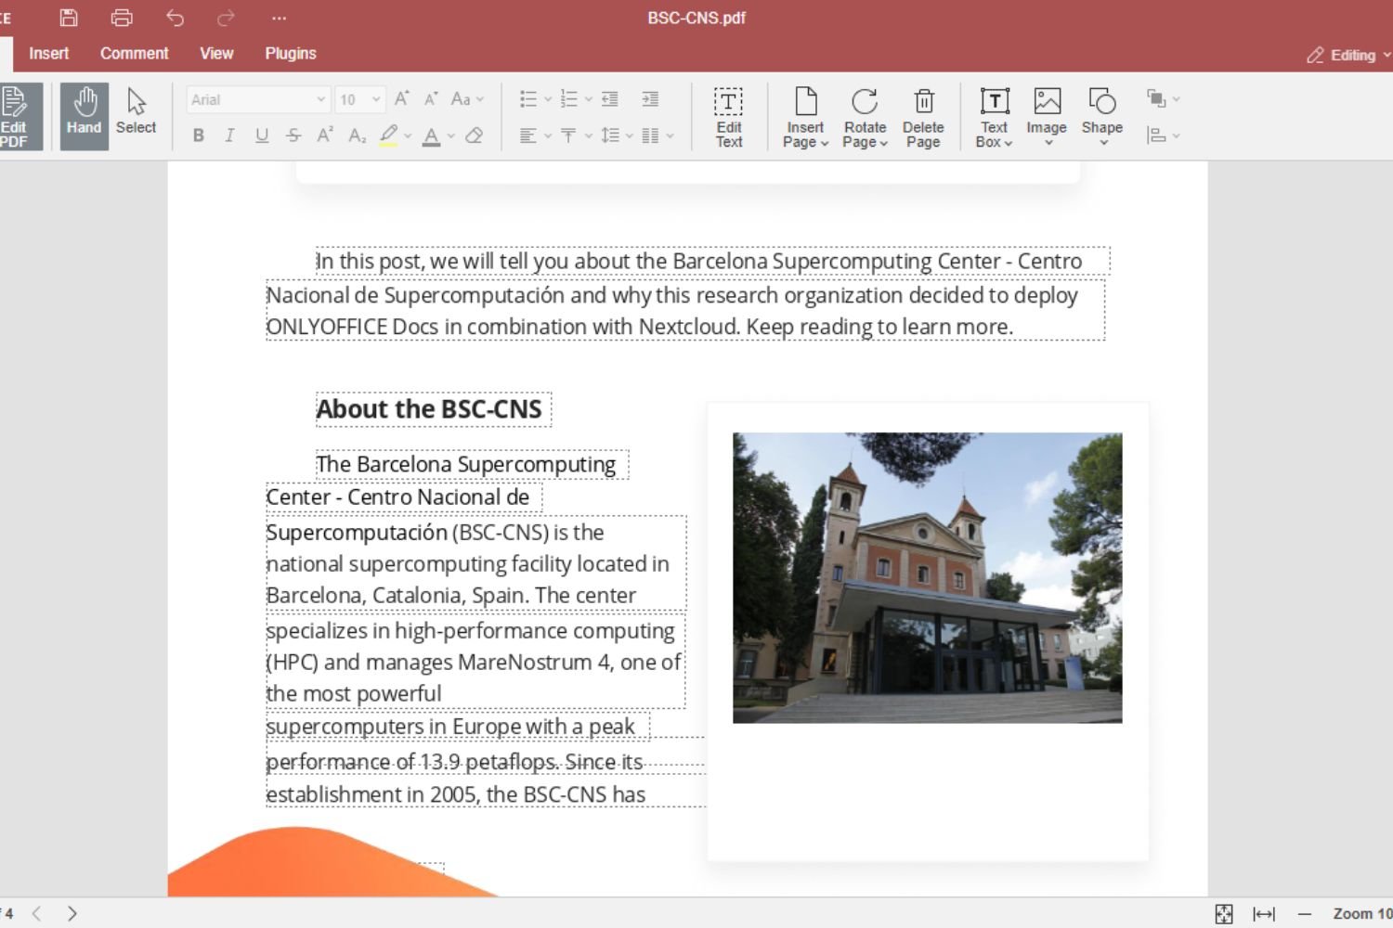Click the Vertical align icon

click(569, 136)
